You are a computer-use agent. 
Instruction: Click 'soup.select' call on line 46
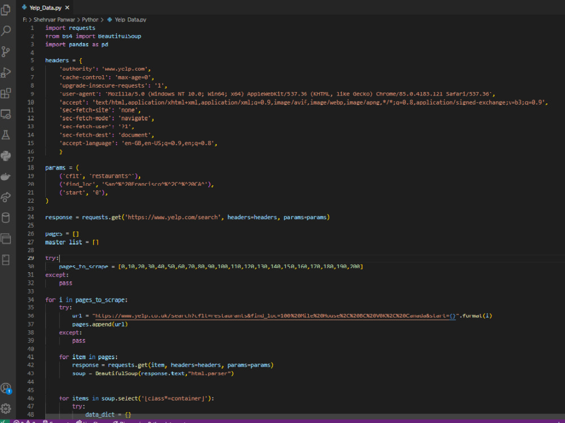click(120, 399)
